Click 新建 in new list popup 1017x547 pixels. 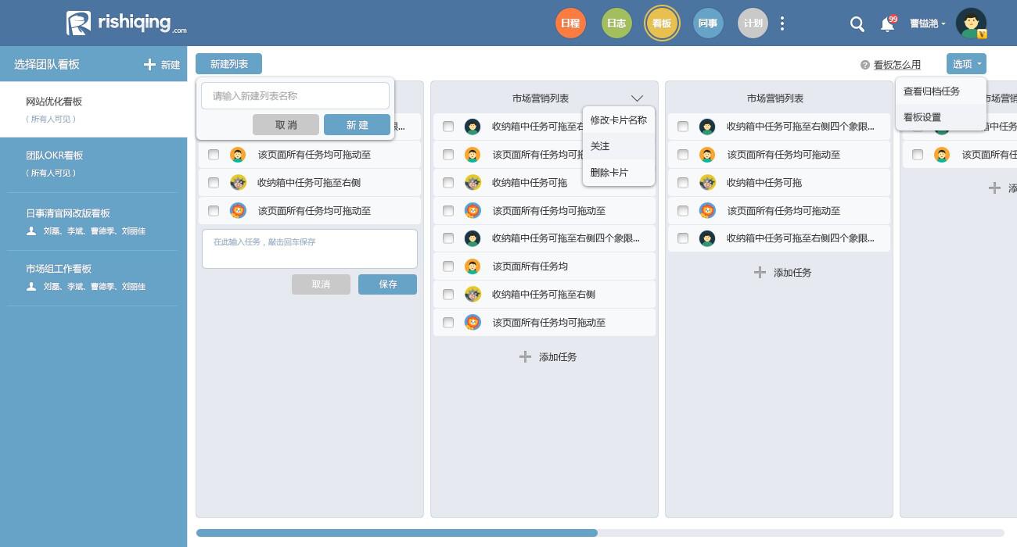[x=357, y=125]
